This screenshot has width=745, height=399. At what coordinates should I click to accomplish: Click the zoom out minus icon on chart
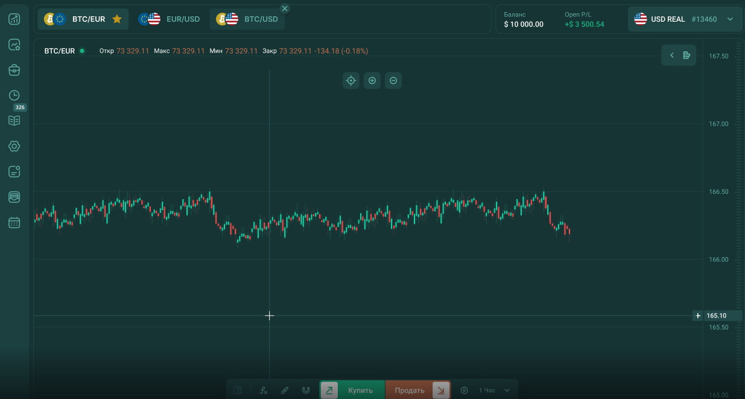[x=393, y=80]
